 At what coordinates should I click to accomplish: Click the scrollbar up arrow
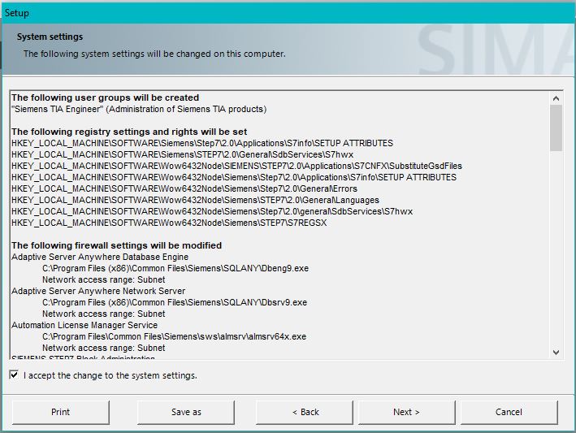(556, 98)
